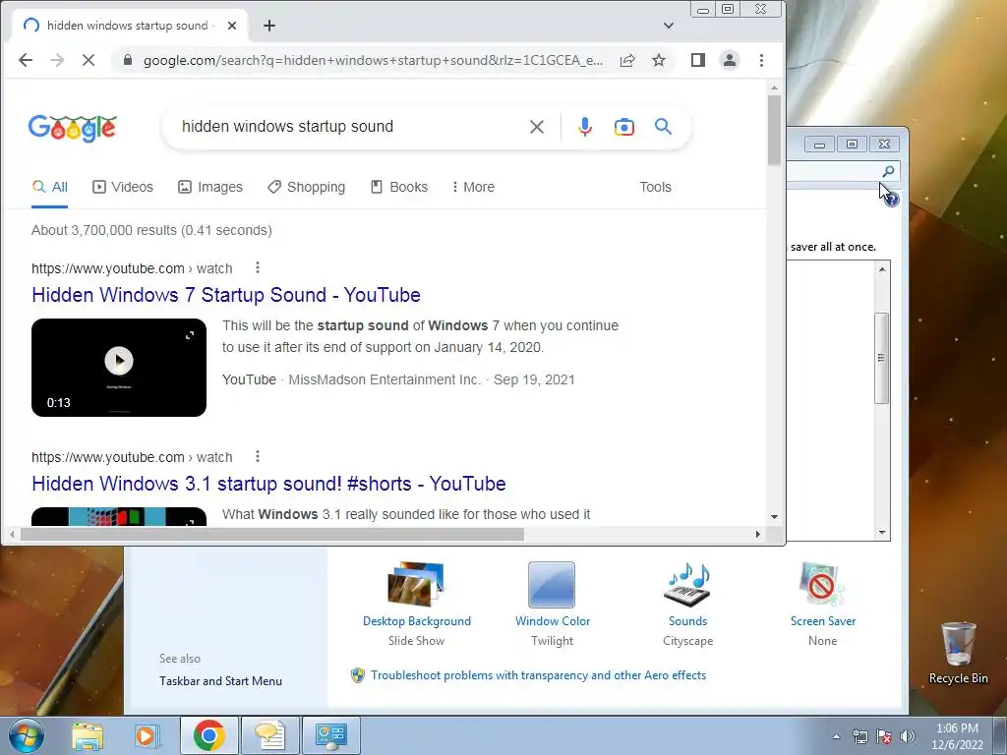
Task: Launch Windows Media Player from taskbar
Action: tap(147, 735)
